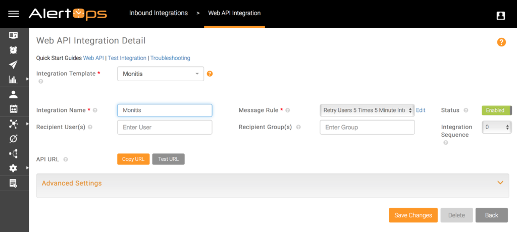This screenshot has height=232, width=517.
Task: Click the Back button
Action: (492, 215)
